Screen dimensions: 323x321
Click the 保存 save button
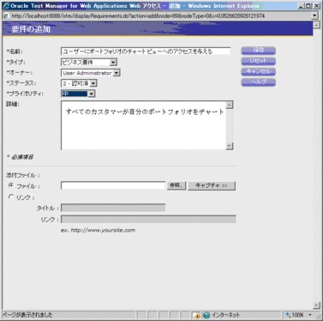[258, 51]
